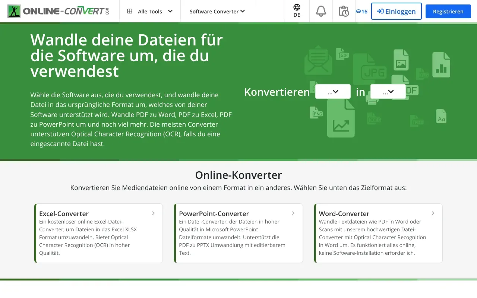Click the grid icon beside Alle Tools
477x298 pixels.
pos(130,11)
